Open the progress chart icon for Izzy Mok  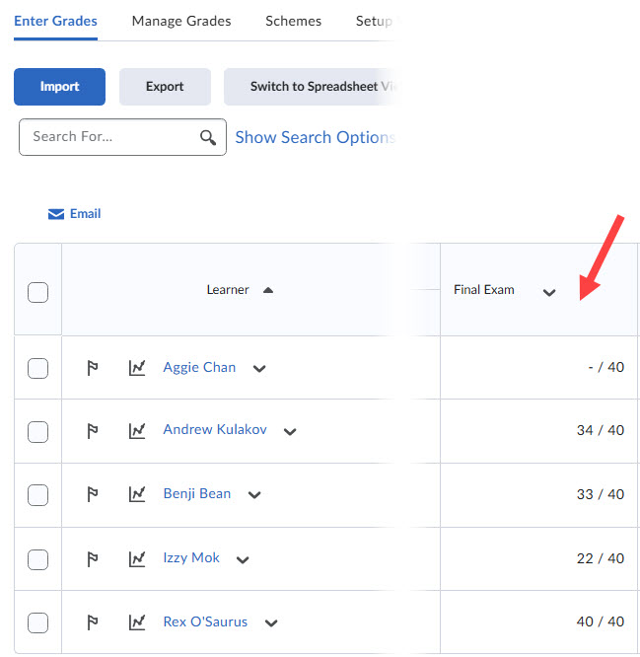tap(137, 558)
